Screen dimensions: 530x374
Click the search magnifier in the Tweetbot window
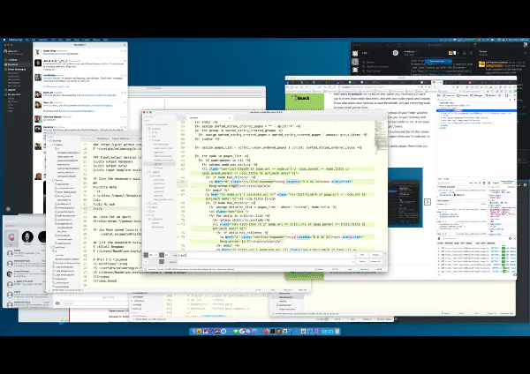(x=125, y=45)
